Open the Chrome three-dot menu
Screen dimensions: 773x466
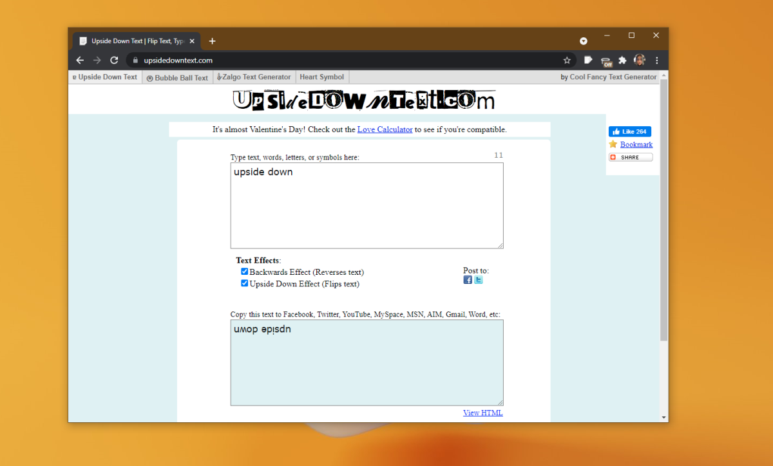pyautogui.click(x=656, y=61)
